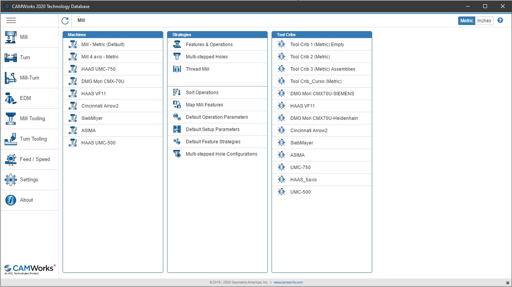Click the Default Feature Strategies icon
Image resolution: width=512 pixels, height=287 pixels.
pos(177,142)
